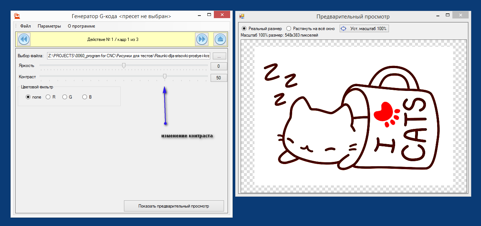Click the Яркость value field showing 0
Screen dimensions: 481x226
219,66
